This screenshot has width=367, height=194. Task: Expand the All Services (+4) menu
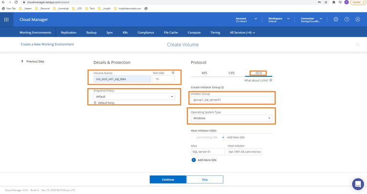pyautogui.click(x=242, y=32)
